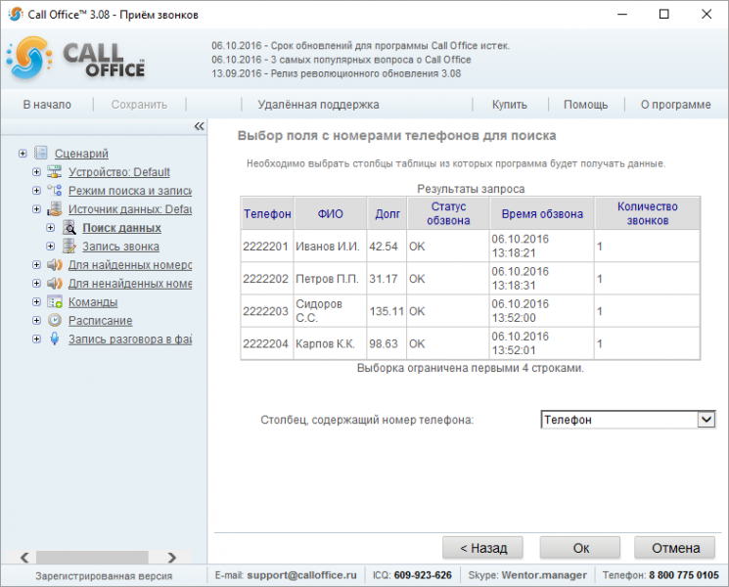Click the Время обзвона column header
729x587 pixels.
click(542, 213)
